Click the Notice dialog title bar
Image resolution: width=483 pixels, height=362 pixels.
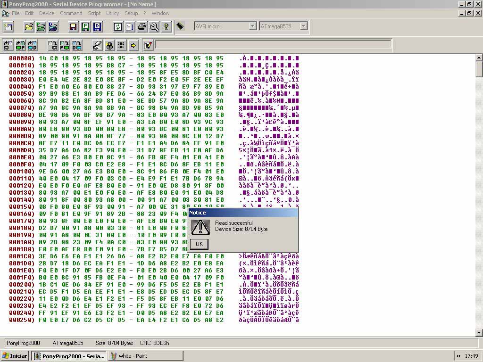tap(243, 213)
